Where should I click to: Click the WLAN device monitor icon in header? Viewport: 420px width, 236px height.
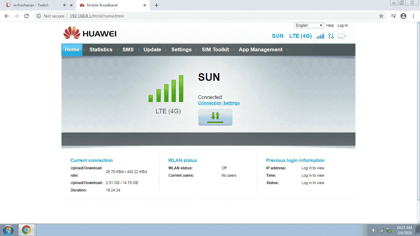(342, 36)
